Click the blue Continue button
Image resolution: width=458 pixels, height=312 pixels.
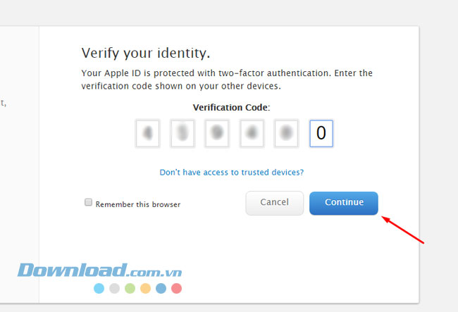344,203
